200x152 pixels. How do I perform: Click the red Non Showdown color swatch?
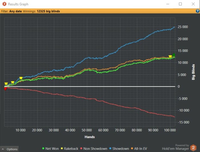coord(81,148)
